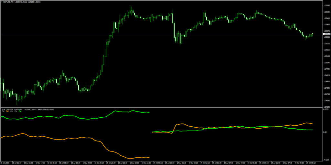Click the 1.25585 price scale label
This screenshot has width=331, height=165.
click(326, 6)
